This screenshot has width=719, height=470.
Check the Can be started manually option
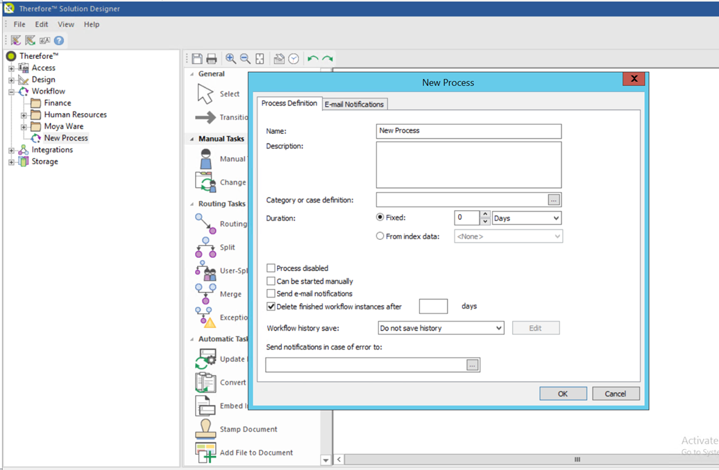click(x=271, y=281)
